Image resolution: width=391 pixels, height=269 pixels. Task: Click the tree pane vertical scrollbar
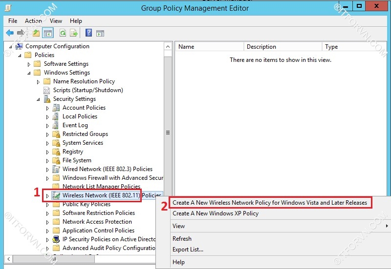pyautogui.click(x=168, y=133)
